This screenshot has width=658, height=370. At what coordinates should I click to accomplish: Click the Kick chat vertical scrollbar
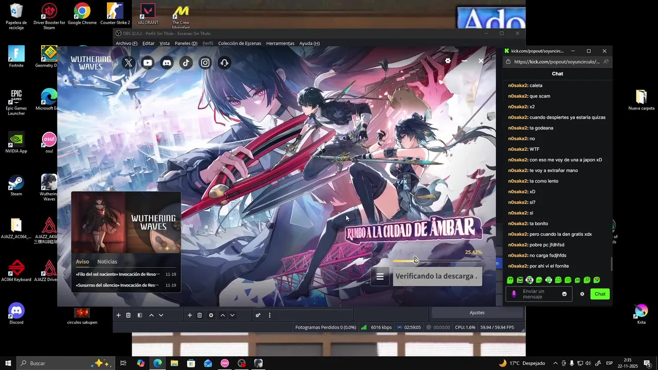[611, 265]
